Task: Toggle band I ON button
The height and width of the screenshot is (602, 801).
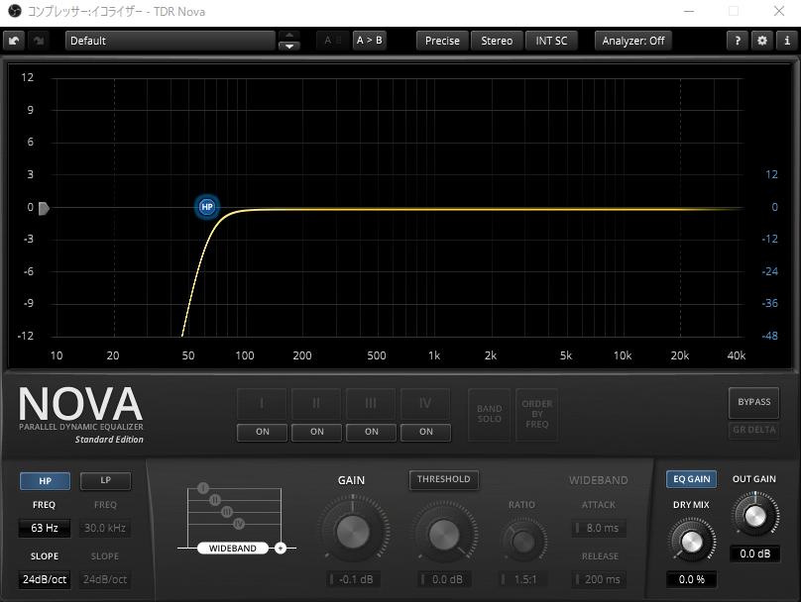Action: [262, 432]
